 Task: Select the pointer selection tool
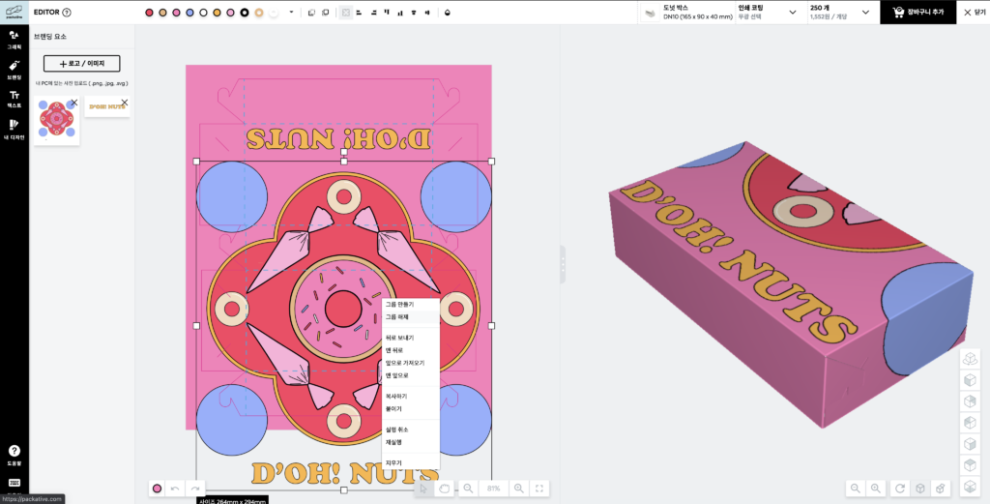[x=423, y=489]
